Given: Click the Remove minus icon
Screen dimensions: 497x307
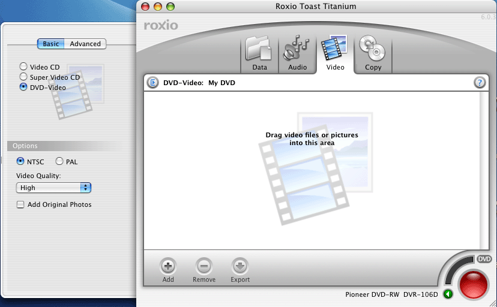Looking at the screenshot, I should click(204, 266).
